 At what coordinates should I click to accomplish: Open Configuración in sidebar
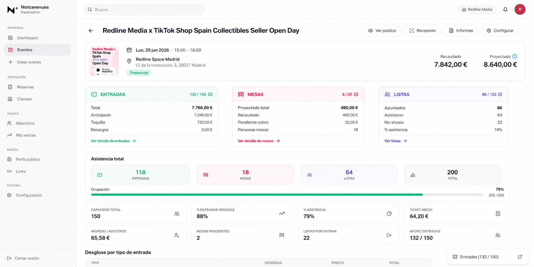click(37, 195)
